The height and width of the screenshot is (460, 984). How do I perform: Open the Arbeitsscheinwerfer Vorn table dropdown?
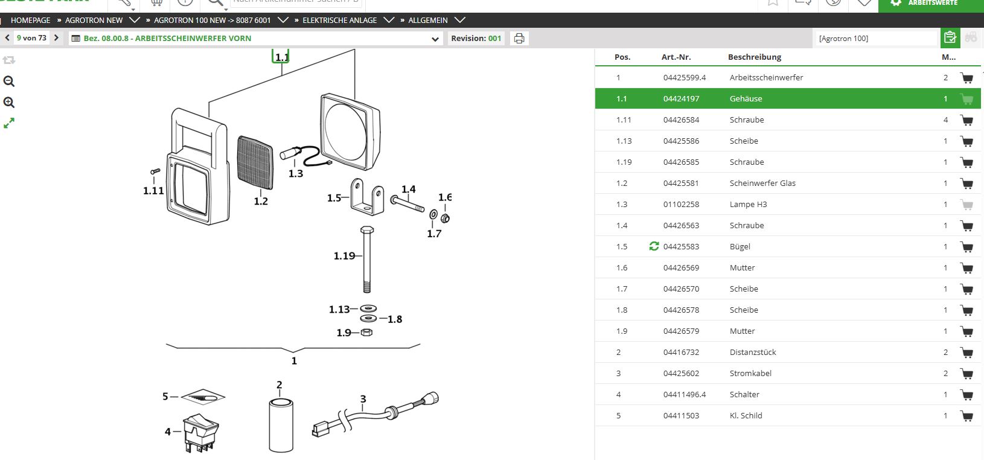tap(435, 39)
